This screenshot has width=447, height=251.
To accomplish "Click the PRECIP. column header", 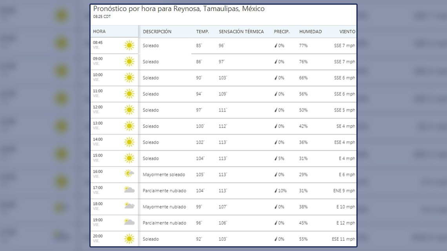I will click(282, 31).
